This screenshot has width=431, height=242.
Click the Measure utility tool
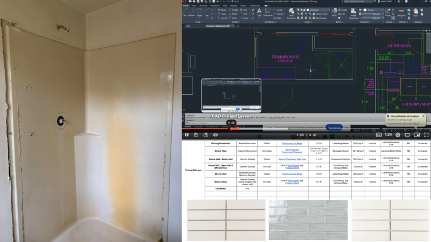pyautogui.click(x=401, y=12)
